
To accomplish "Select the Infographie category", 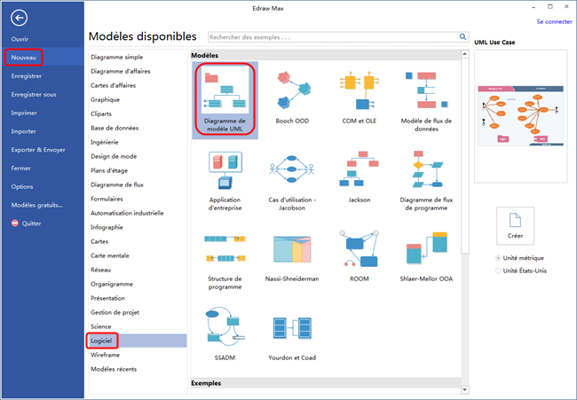I will [x=107, y=227].
